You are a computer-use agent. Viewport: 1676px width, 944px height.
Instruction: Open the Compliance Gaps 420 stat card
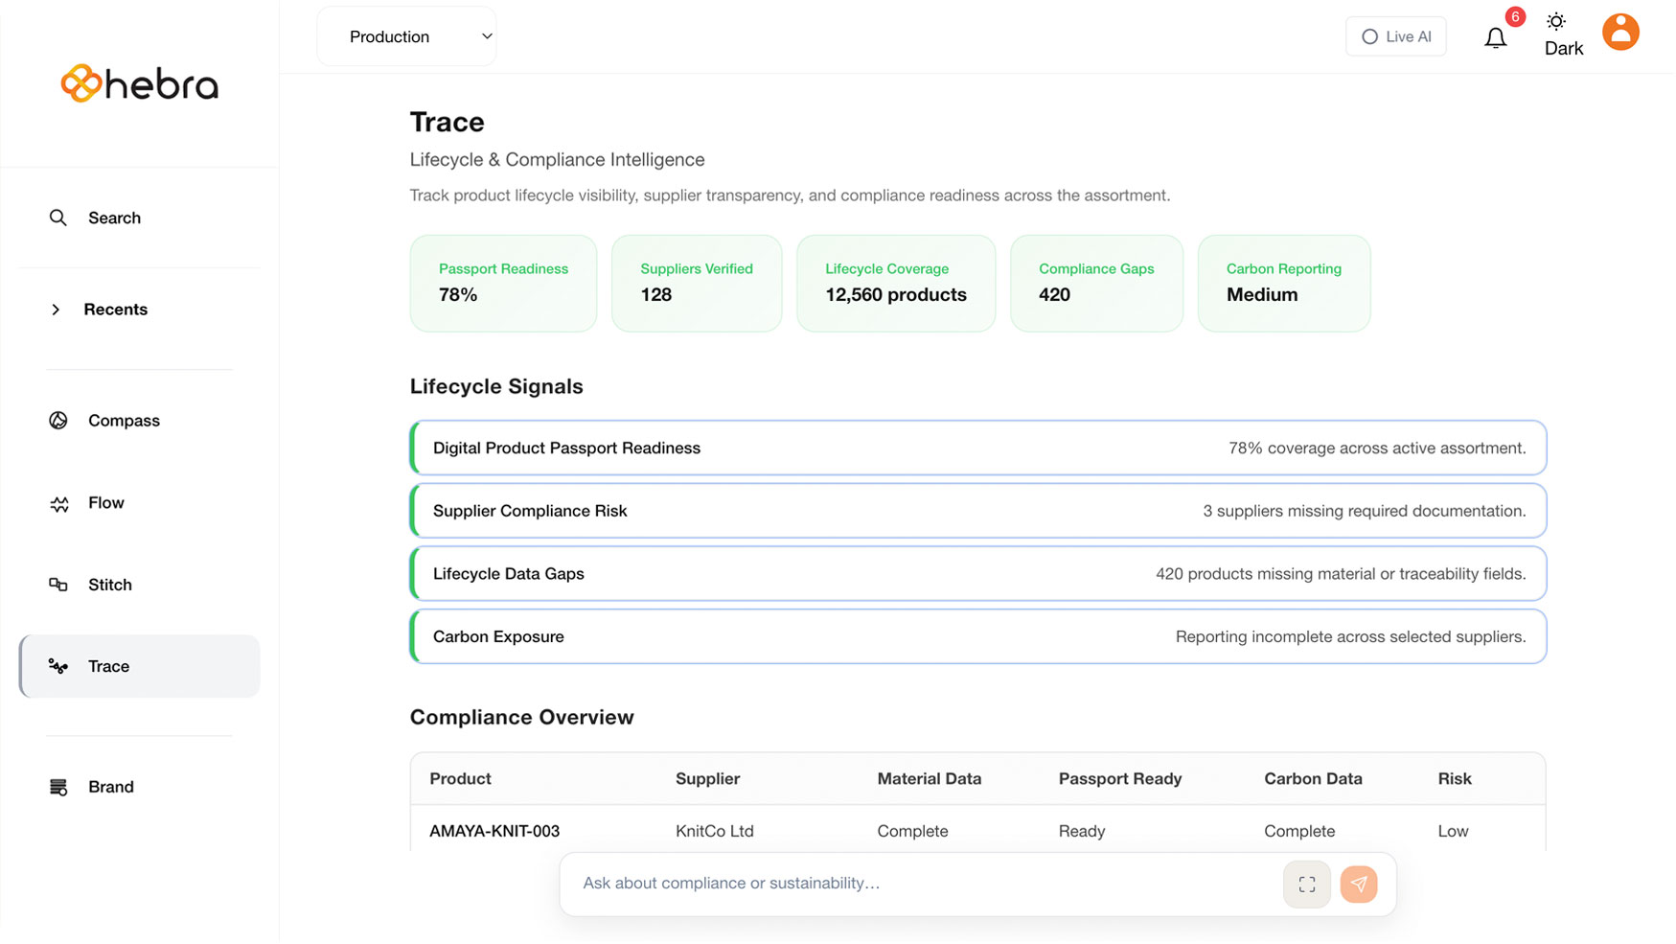1095,284
